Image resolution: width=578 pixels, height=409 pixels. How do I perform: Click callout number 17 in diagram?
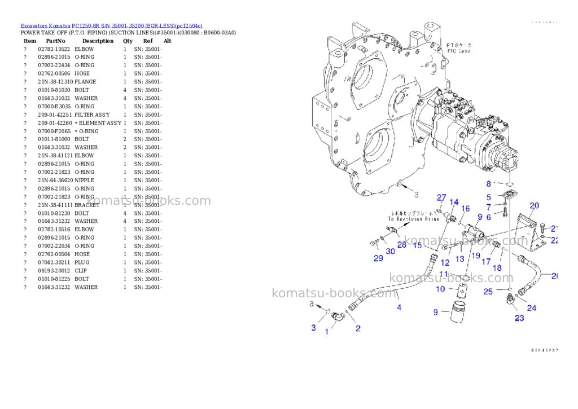(486, 262)
